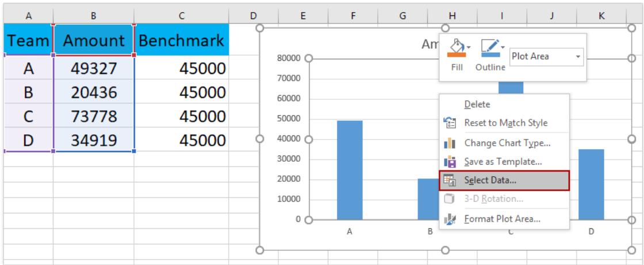The image size is (644, 265).
Task: Select column F header
Action: [x=353, y=15]
